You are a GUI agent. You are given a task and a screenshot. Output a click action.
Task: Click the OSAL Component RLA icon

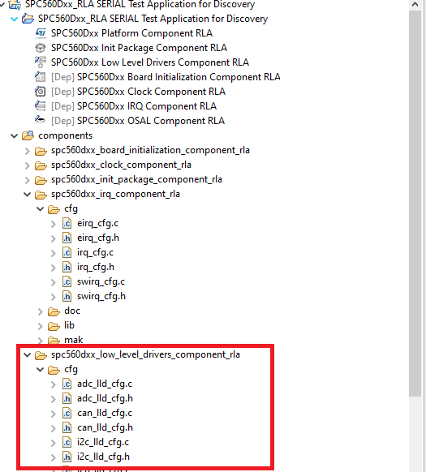point(41,120)
